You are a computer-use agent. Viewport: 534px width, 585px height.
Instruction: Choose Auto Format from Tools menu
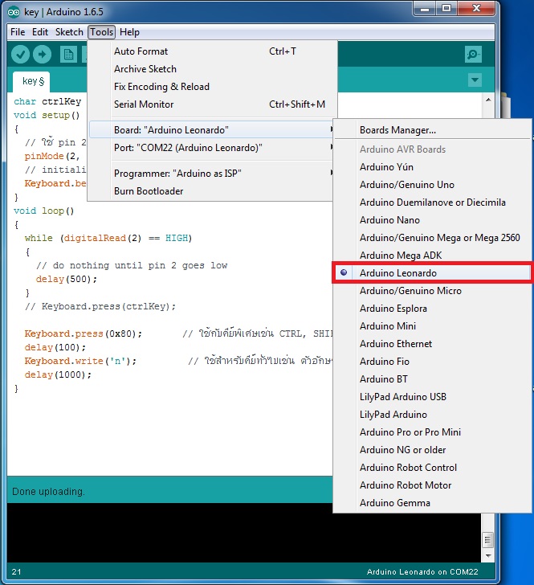pos(213,51)
